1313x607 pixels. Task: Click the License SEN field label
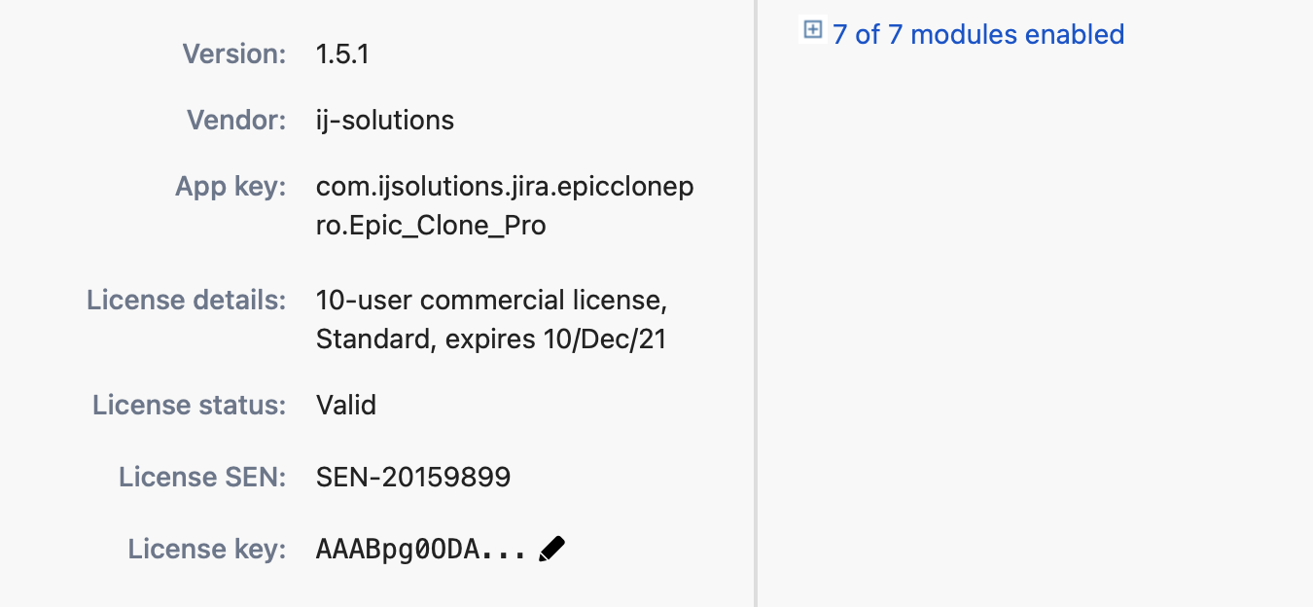202,477
